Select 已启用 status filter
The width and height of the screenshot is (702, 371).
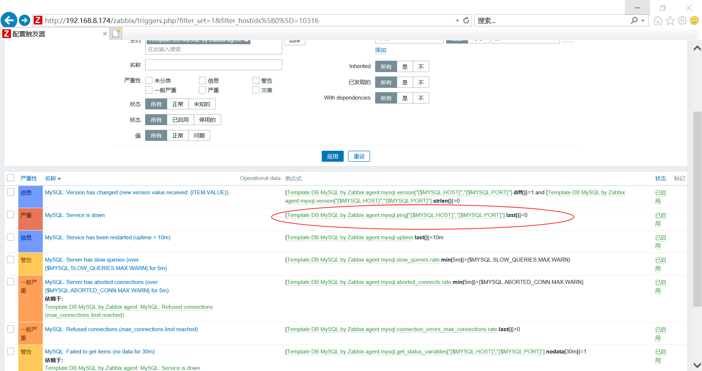(x=181, y=120)
